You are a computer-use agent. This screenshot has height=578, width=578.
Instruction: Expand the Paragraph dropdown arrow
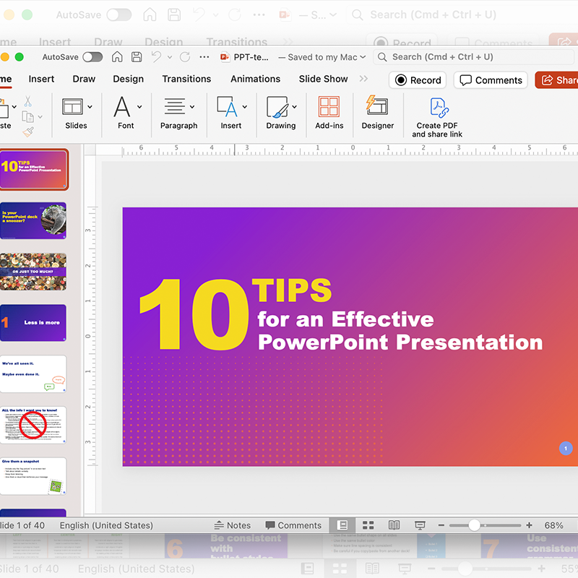[192, 107]
